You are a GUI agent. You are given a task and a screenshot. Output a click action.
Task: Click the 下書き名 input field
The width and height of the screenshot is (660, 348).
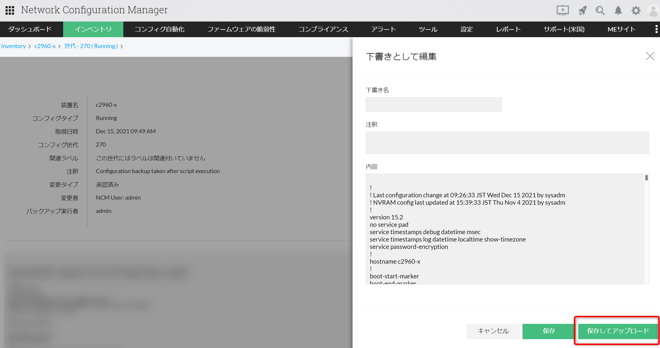(x=433, y=104)
